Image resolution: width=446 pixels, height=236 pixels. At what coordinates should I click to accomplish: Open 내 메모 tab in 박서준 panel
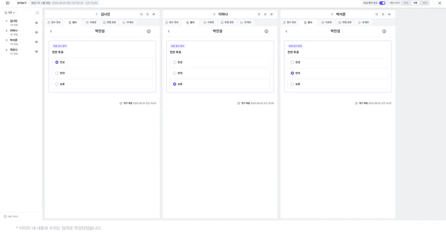[364, 22]
